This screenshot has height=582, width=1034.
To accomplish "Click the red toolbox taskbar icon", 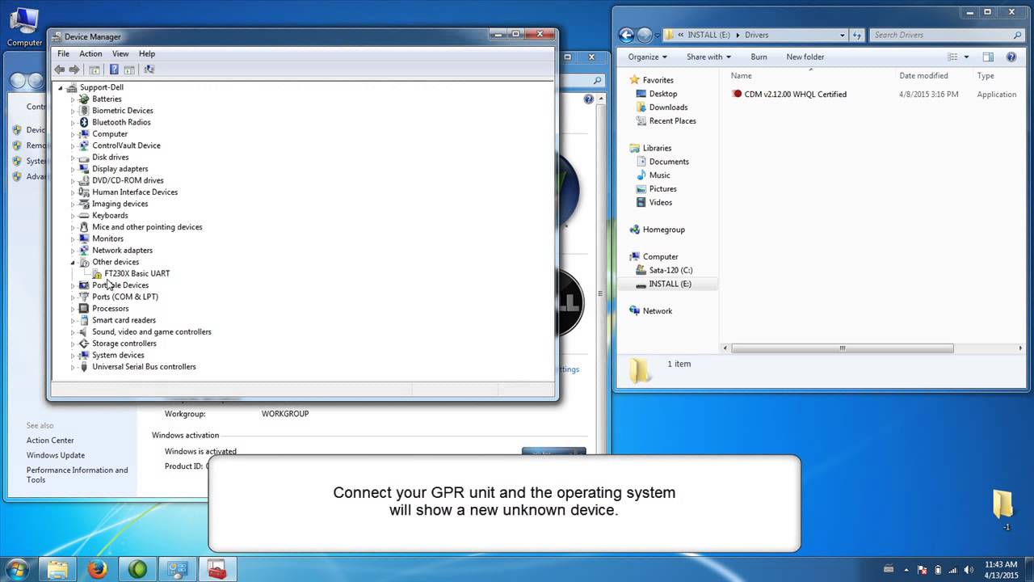I will click(216, 569).
